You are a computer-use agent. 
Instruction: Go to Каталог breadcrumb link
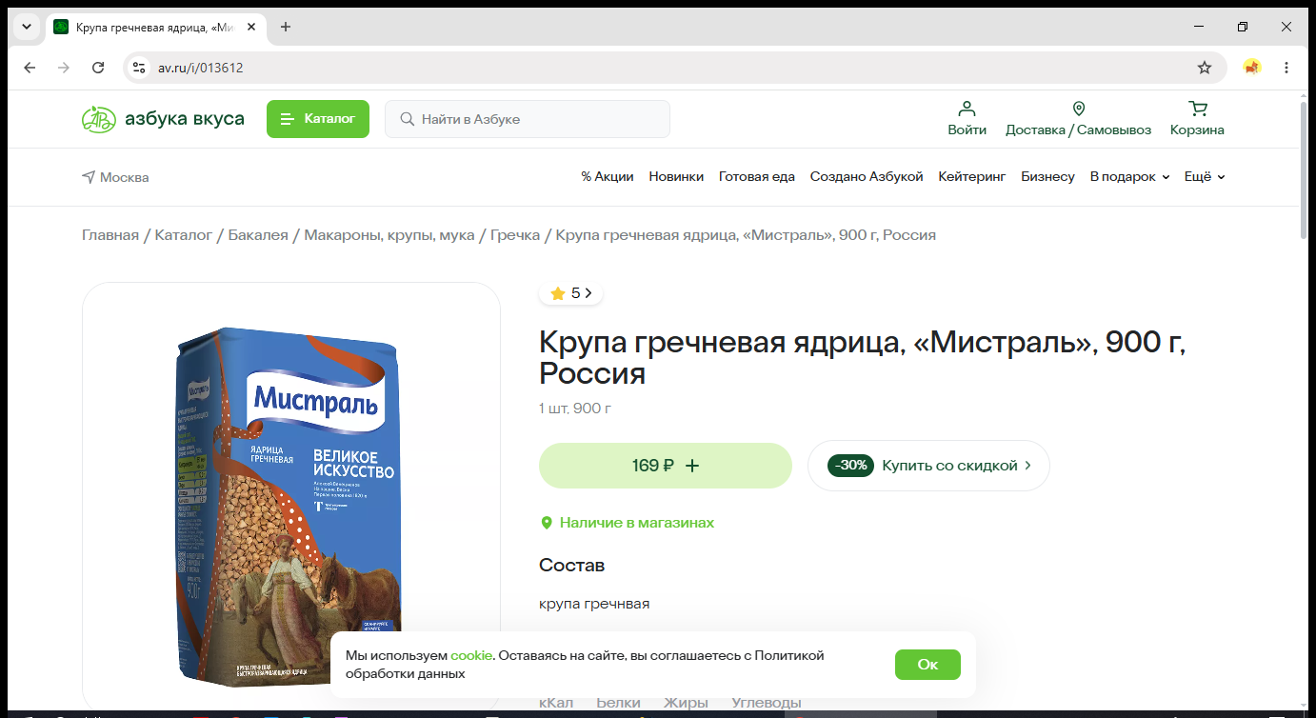(x=184, y=235)
